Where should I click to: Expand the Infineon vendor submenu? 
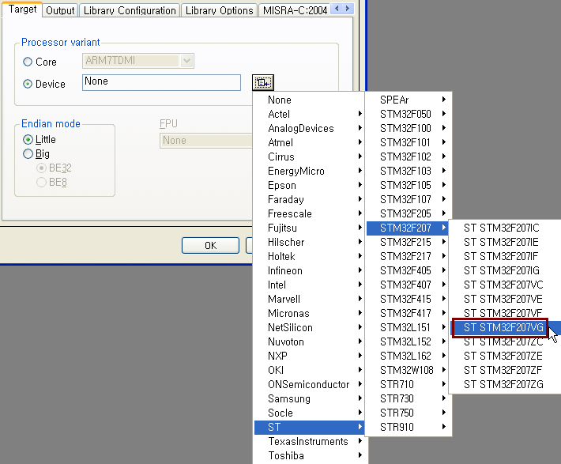click(309, 270)
